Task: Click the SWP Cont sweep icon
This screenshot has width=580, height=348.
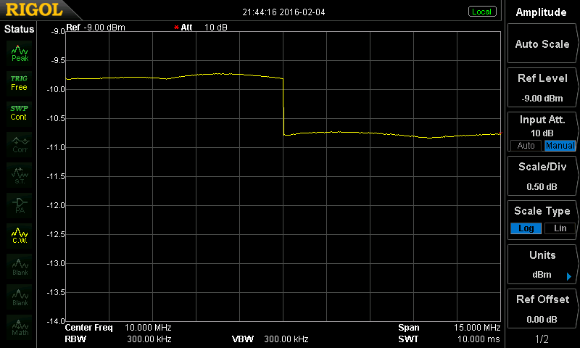Action: click(x=20, y=112)
